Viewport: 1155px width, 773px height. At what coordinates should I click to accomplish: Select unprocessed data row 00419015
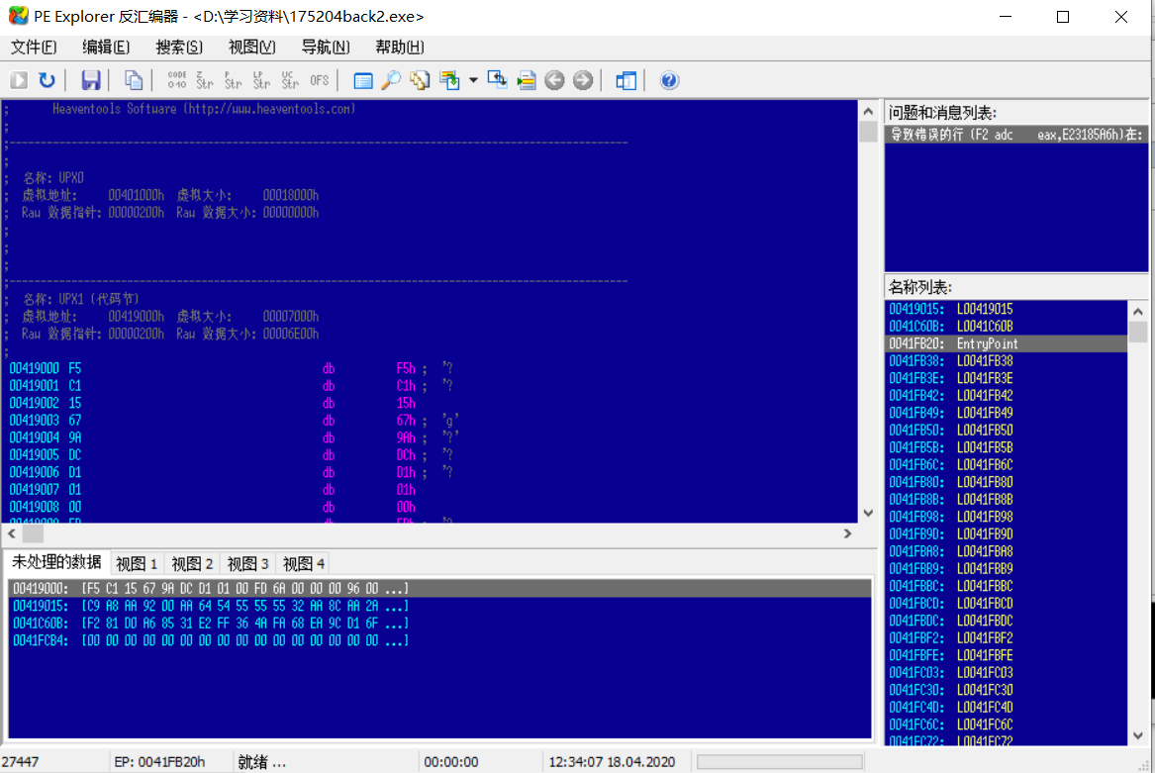pyautogui.click(x=439, y=606)
